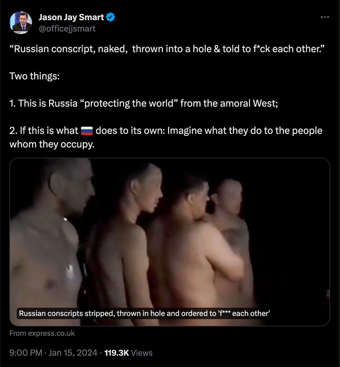Viewport: 340px width, 367px height.
Task: Click the Russian flag emoji in tweet
Action: tap(87, 131)
